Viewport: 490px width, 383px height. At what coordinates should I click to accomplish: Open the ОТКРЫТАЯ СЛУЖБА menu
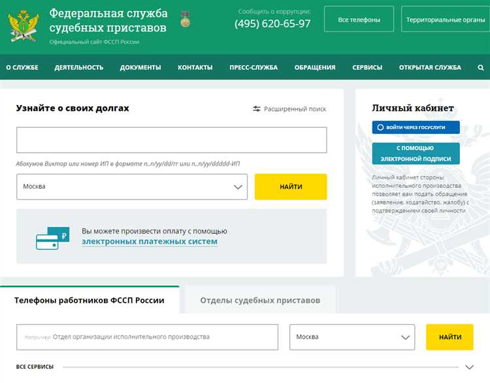click(430, 67)
